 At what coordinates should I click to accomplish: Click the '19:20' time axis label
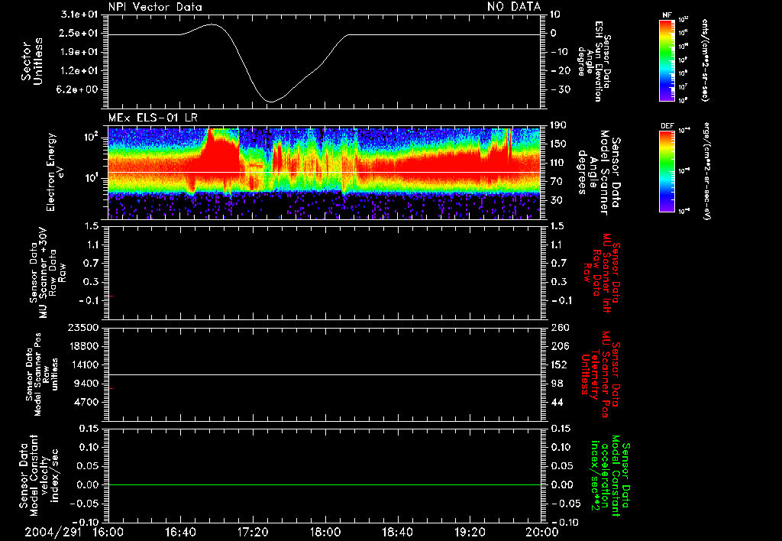(x=470, y=532)
